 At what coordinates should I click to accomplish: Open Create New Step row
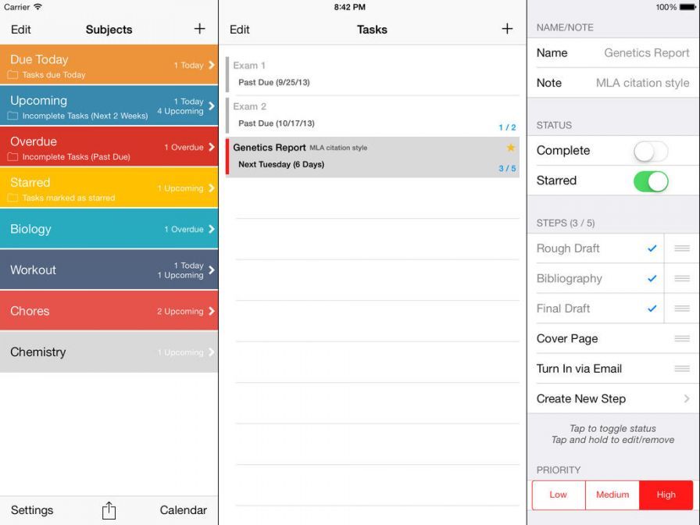(612, 398)
